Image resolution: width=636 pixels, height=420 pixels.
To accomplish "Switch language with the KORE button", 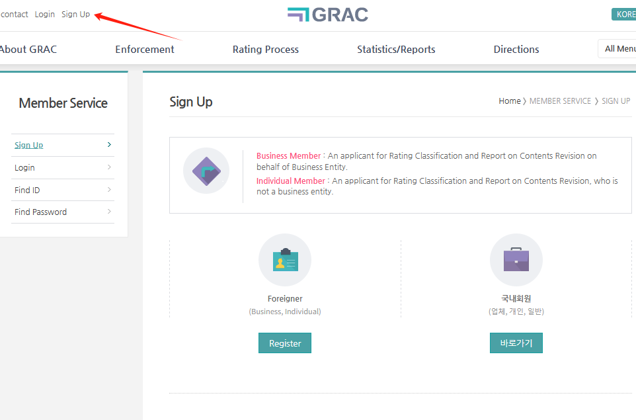I will pos(624,14).
